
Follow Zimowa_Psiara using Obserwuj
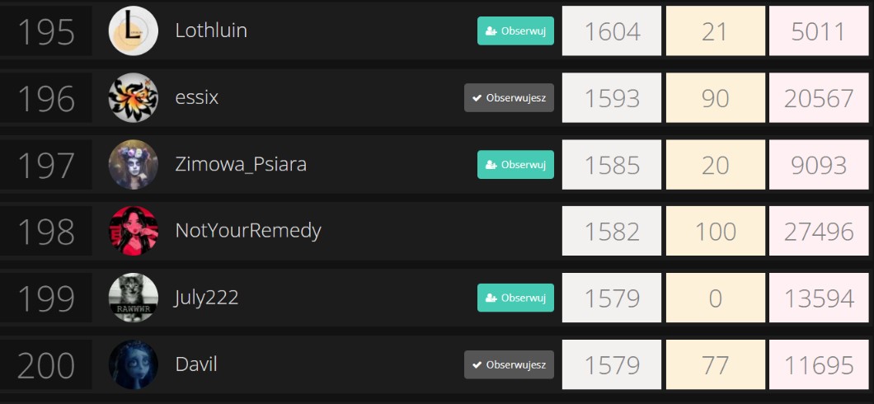tap(515, 165)
